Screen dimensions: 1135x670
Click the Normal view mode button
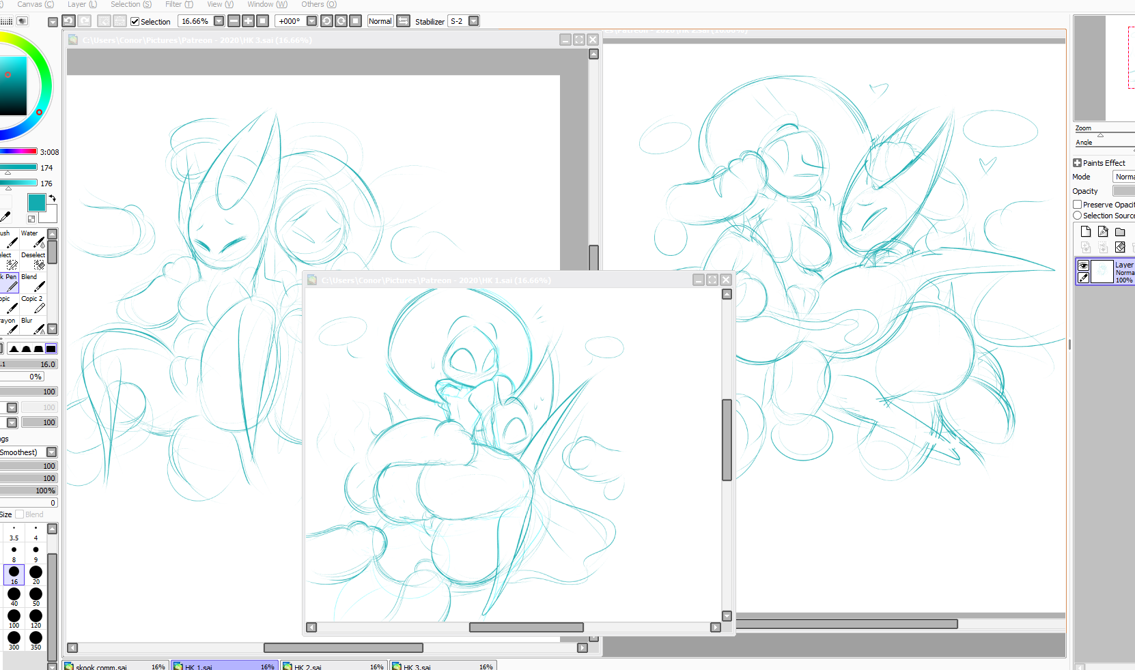click(380, 21)
